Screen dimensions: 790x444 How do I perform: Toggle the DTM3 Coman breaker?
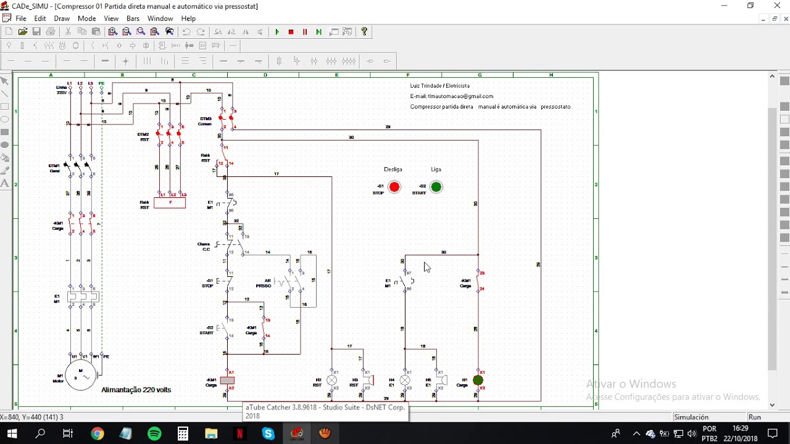[x=227, y=118]
